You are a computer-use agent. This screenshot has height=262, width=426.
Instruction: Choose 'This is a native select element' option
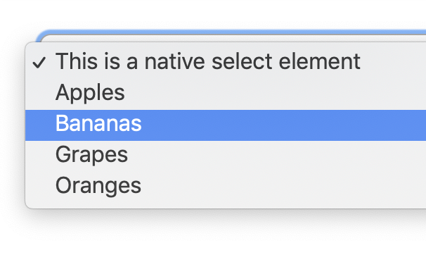pyautogui.click(x=226, y=63)
